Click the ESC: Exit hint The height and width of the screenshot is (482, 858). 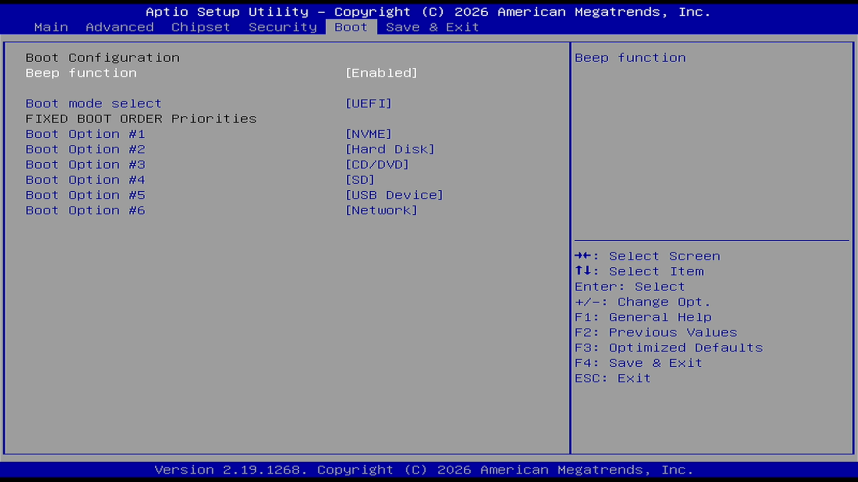(613, 378)
